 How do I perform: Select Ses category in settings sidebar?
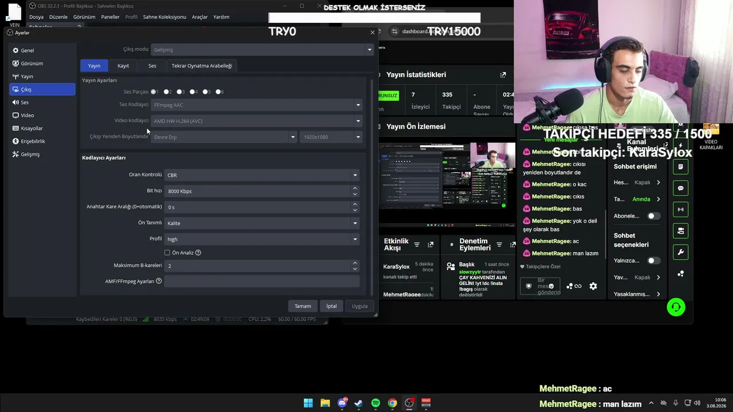click(42, 102)
